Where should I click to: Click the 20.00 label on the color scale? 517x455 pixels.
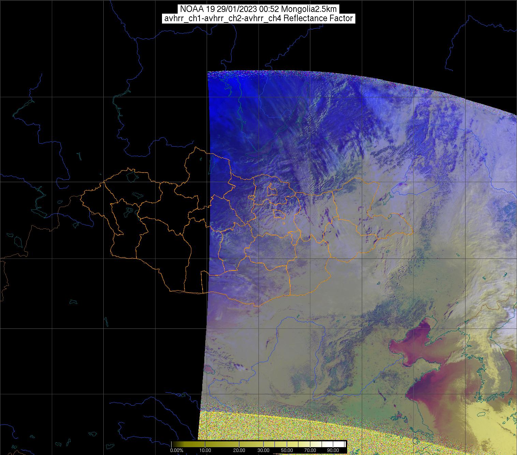coord(239,451)
